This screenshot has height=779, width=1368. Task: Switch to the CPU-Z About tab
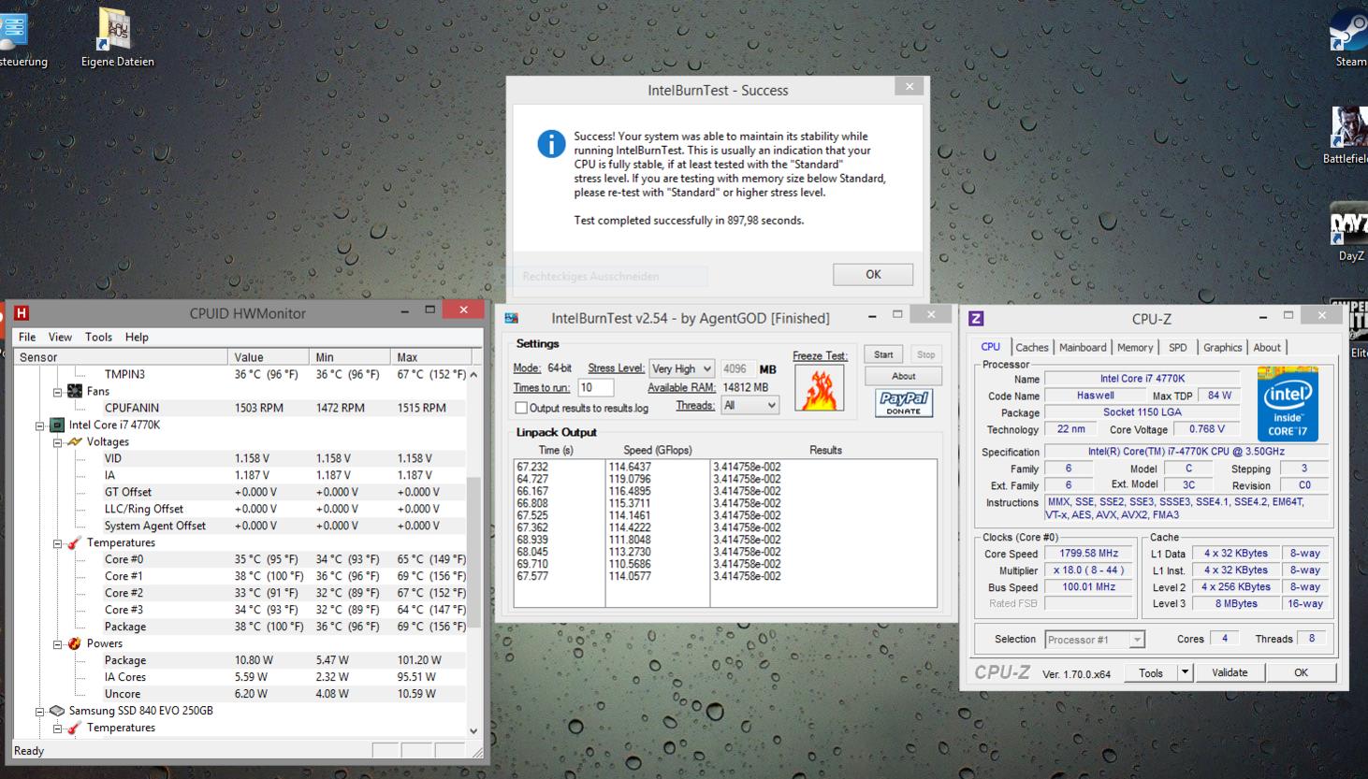tap(1267, 347)
